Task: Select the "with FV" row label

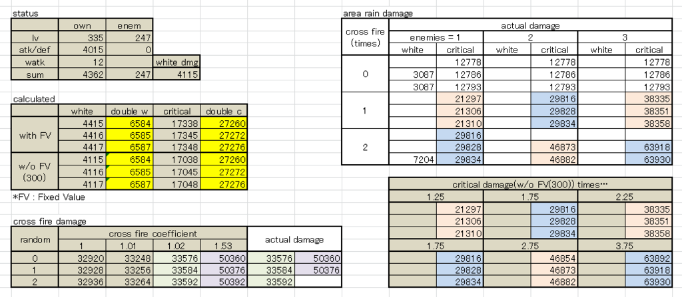Action: [35, 136]
